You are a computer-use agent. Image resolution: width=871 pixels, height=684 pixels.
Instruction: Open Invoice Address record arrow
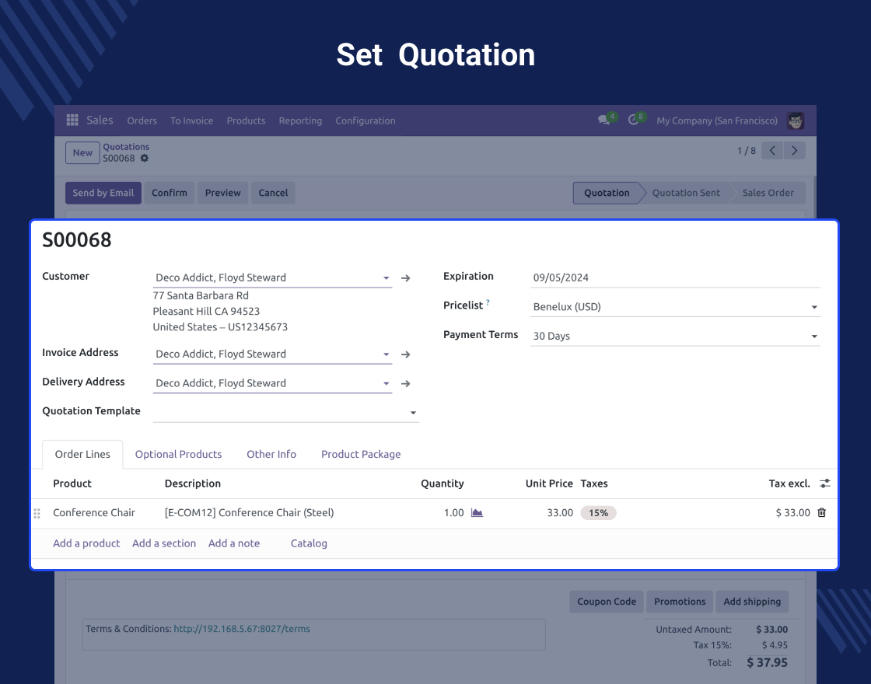tap(405, 354)
